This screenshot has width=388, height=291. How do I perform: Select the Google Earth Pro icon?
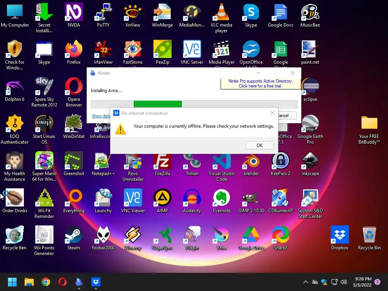pos(310,130)
